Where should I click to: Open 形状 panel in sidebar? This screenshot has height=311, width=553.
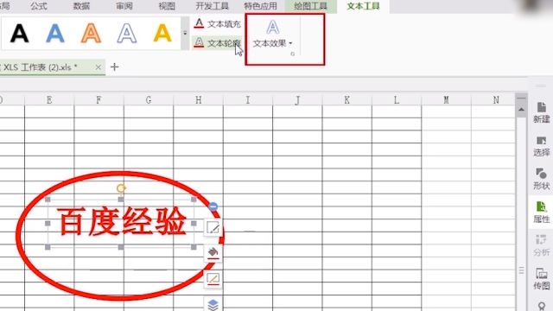(542, 179)
